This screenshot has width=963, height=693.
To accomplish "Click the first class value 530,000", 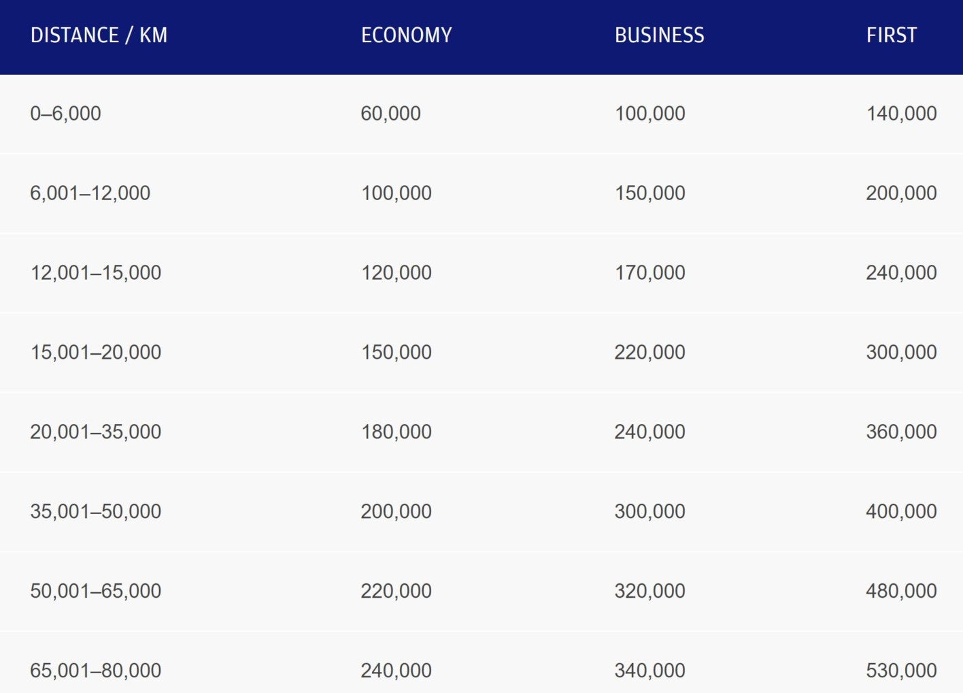I will (x=902, y=671).
